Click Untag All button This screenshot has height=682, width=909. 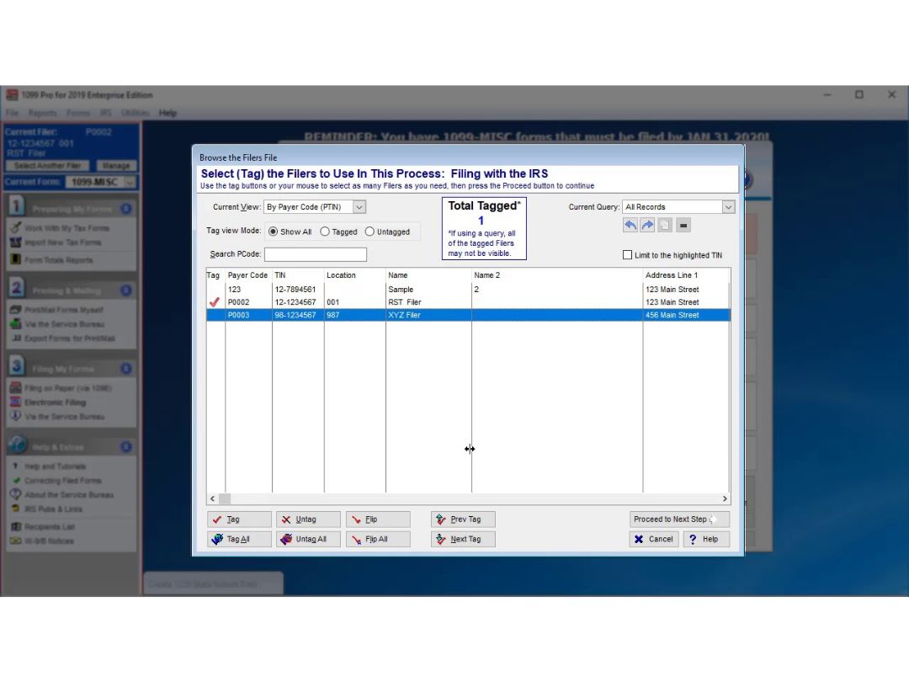[x=308, y=539]
